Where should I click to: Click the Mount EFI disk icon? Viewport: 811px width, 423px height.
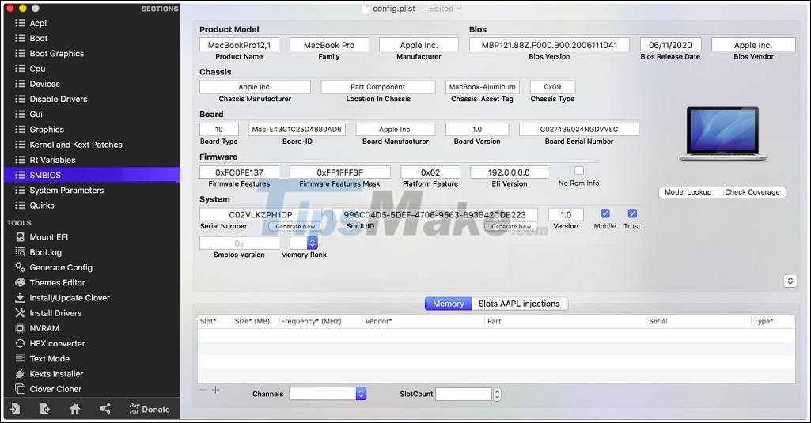pos(20,237)
